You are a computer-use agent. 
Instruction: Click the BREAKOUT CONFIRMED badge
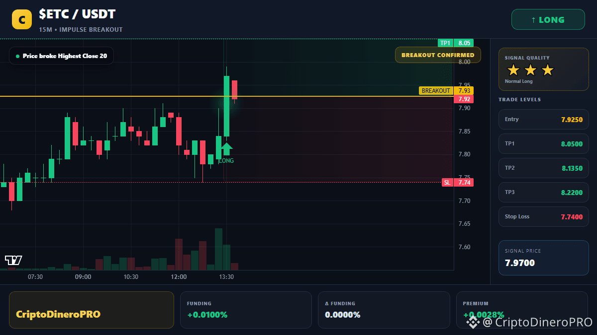(438, 55)
